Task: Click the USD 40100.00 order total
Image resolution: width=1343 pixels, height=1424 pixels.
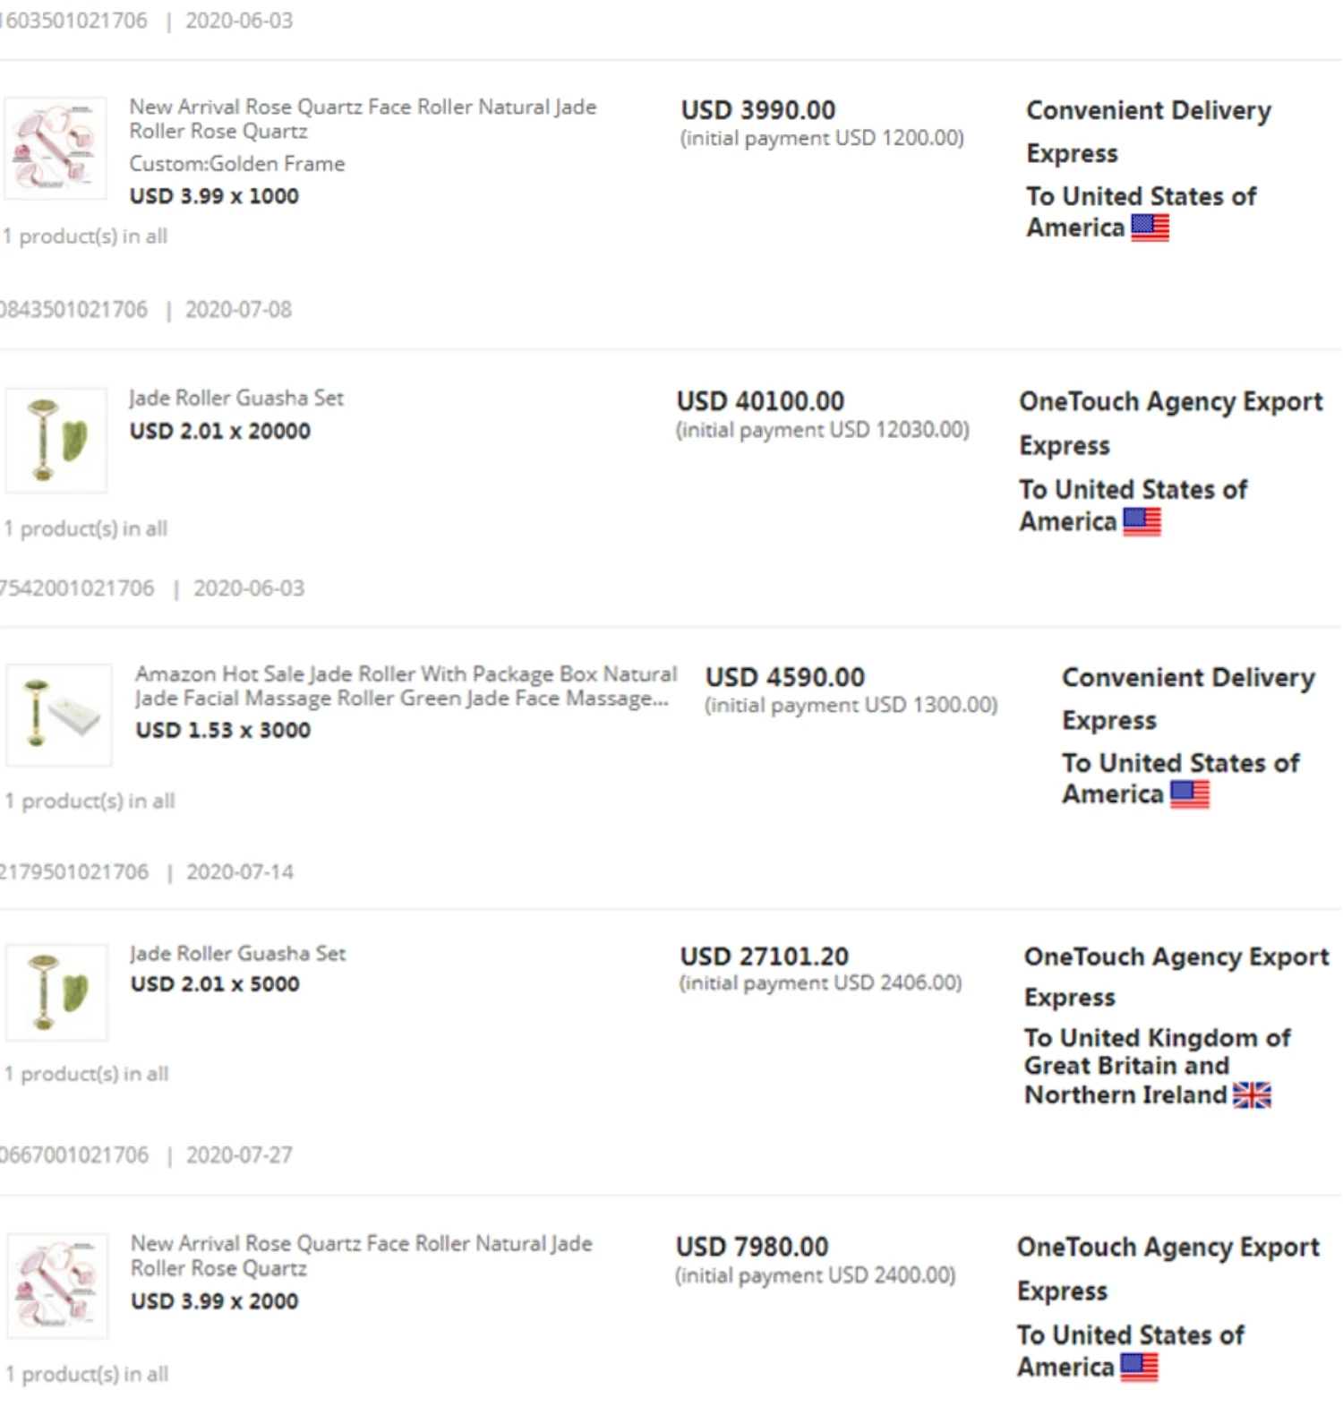Action: [x=760, y=401]
